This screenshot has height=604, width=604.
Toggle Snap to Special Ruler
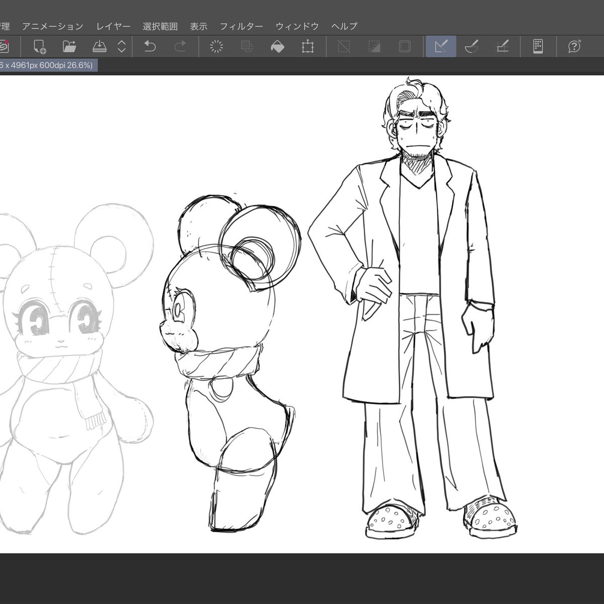(472, 47)
